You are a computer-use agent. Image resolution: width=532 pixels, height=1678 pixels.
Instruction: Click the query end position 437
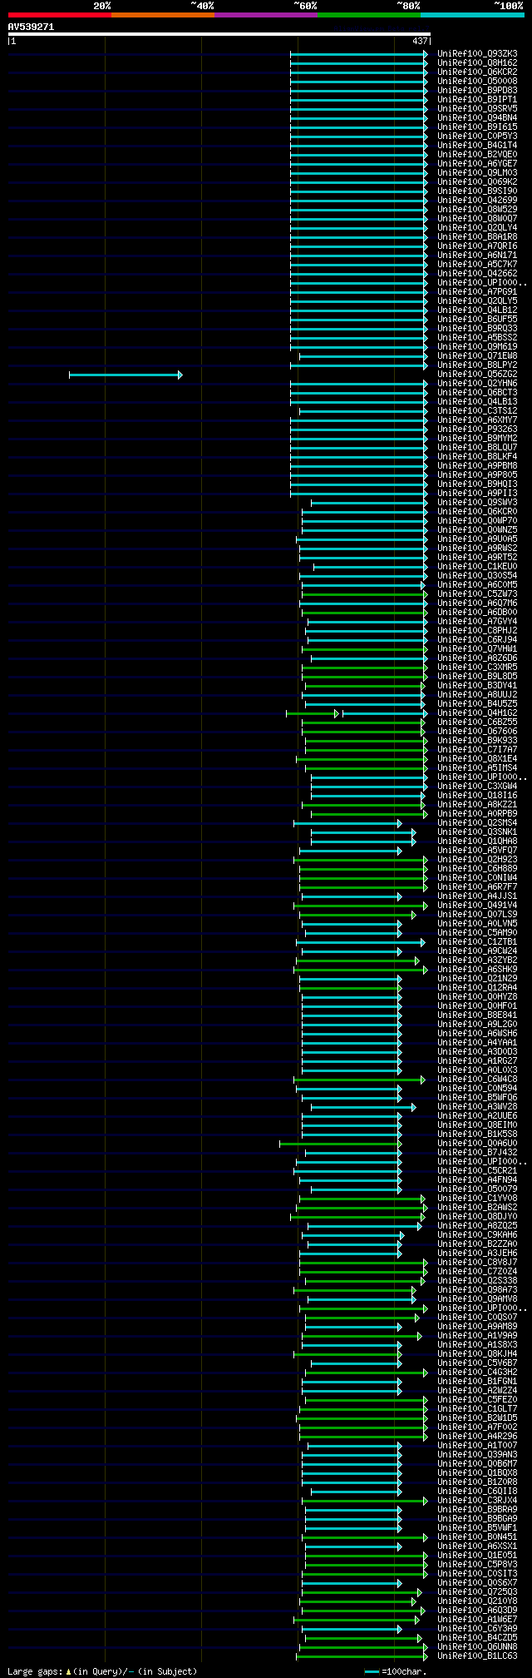pos(420,41)
